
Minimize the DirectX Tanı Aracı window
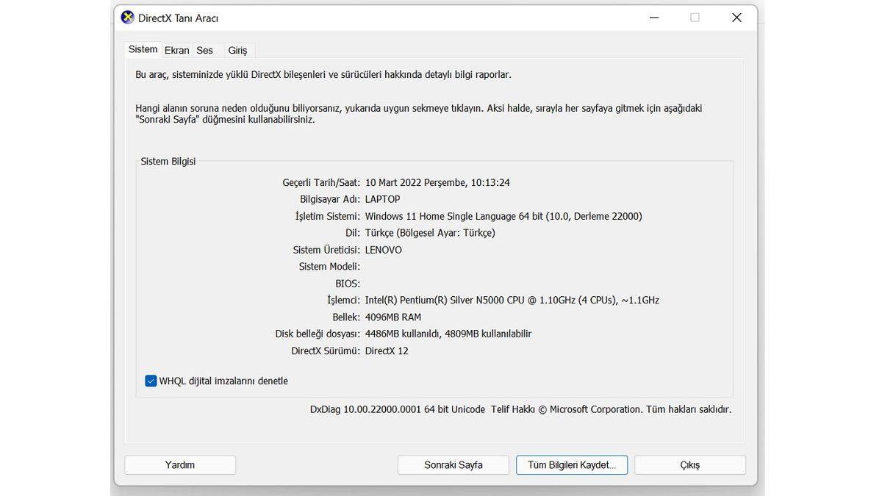pyautogui.click(x=652, y=18)
